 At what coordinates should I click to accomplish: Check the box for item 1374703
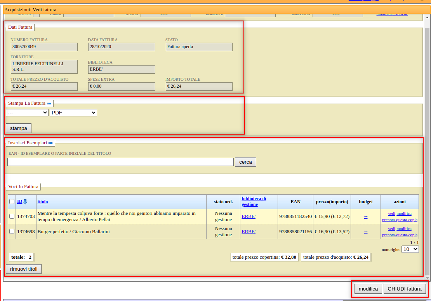[x=12, y=216]
